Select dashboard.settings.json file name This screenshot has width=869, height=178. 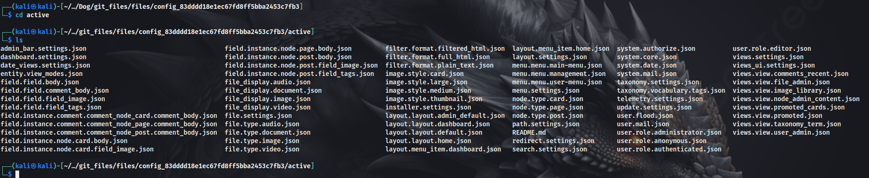point(43,57)
